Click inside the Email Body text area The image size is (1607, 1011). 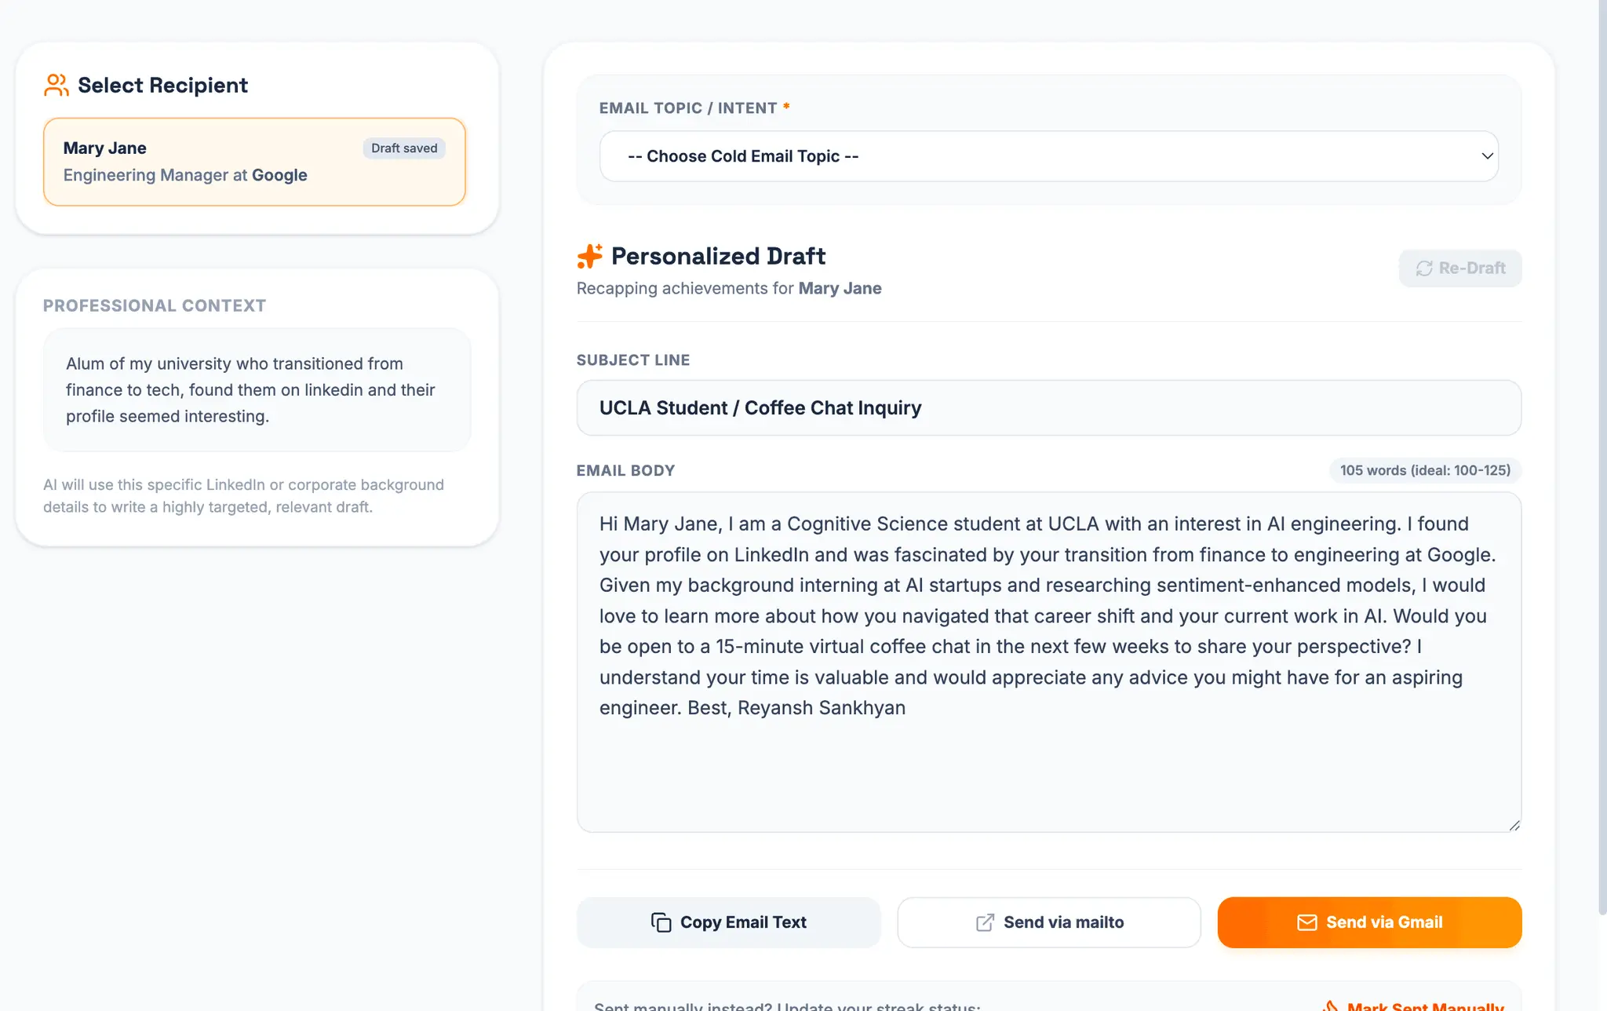pos(1049,662)
